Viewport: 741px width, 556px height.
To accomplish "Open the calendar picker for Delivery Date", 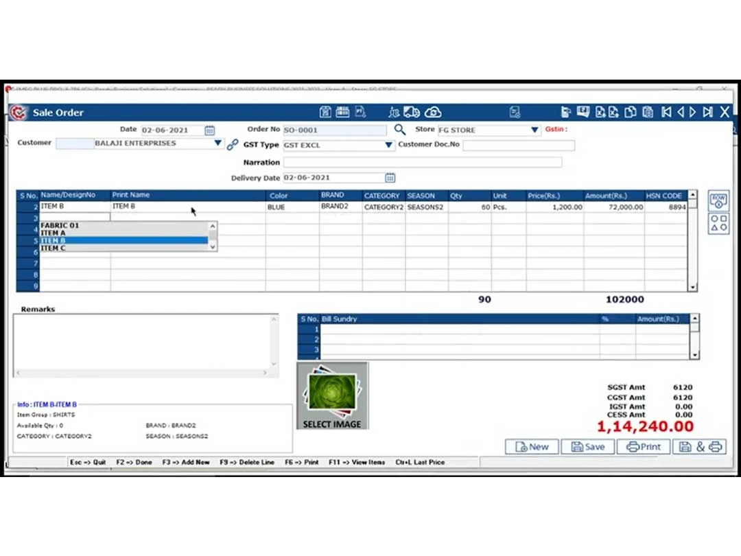I will pos(390,177).
